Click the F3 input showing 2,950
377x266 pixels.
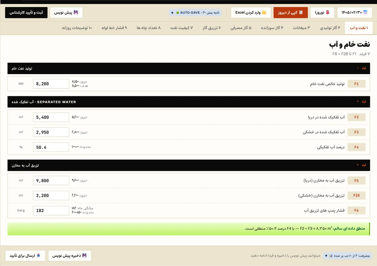tap(51, 132)
